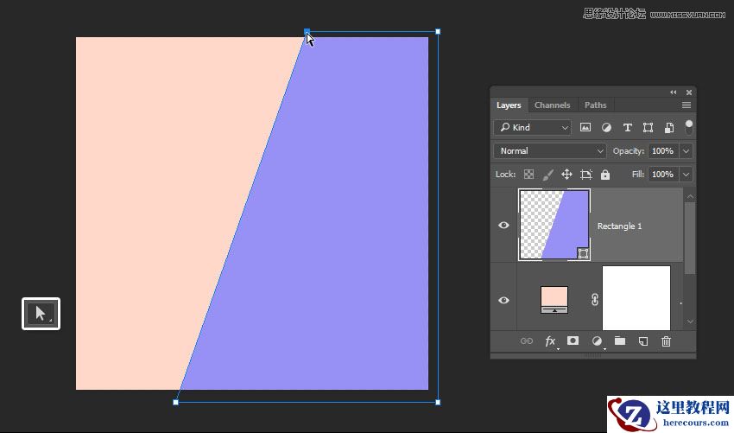This screenshot has height=433, width=734.
Task: Open the Normal blend mode dropdown
Action: 550,151
